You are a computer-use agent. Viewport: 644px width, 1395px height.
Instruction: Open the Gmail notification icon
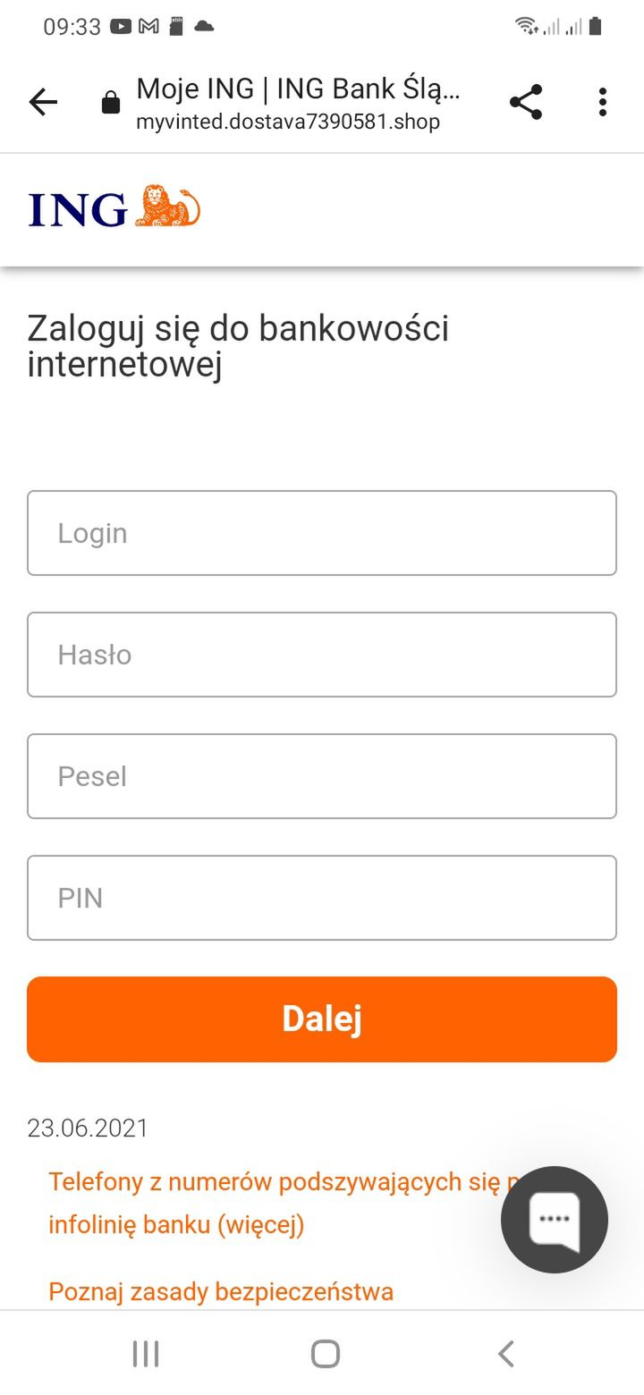click(x=148, y=27)
